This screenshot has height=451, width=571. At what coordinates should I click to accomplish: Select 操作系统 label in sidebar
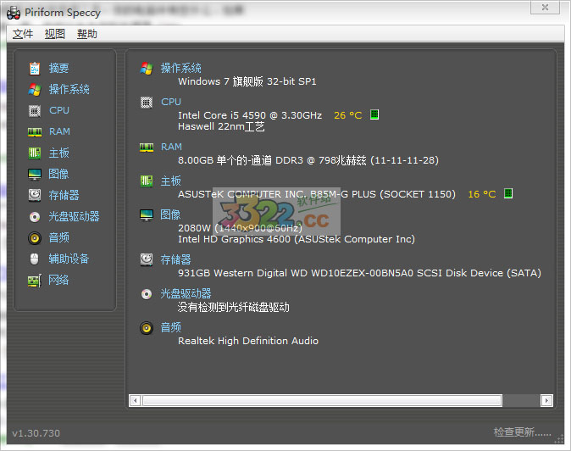[x=69, y=89]
